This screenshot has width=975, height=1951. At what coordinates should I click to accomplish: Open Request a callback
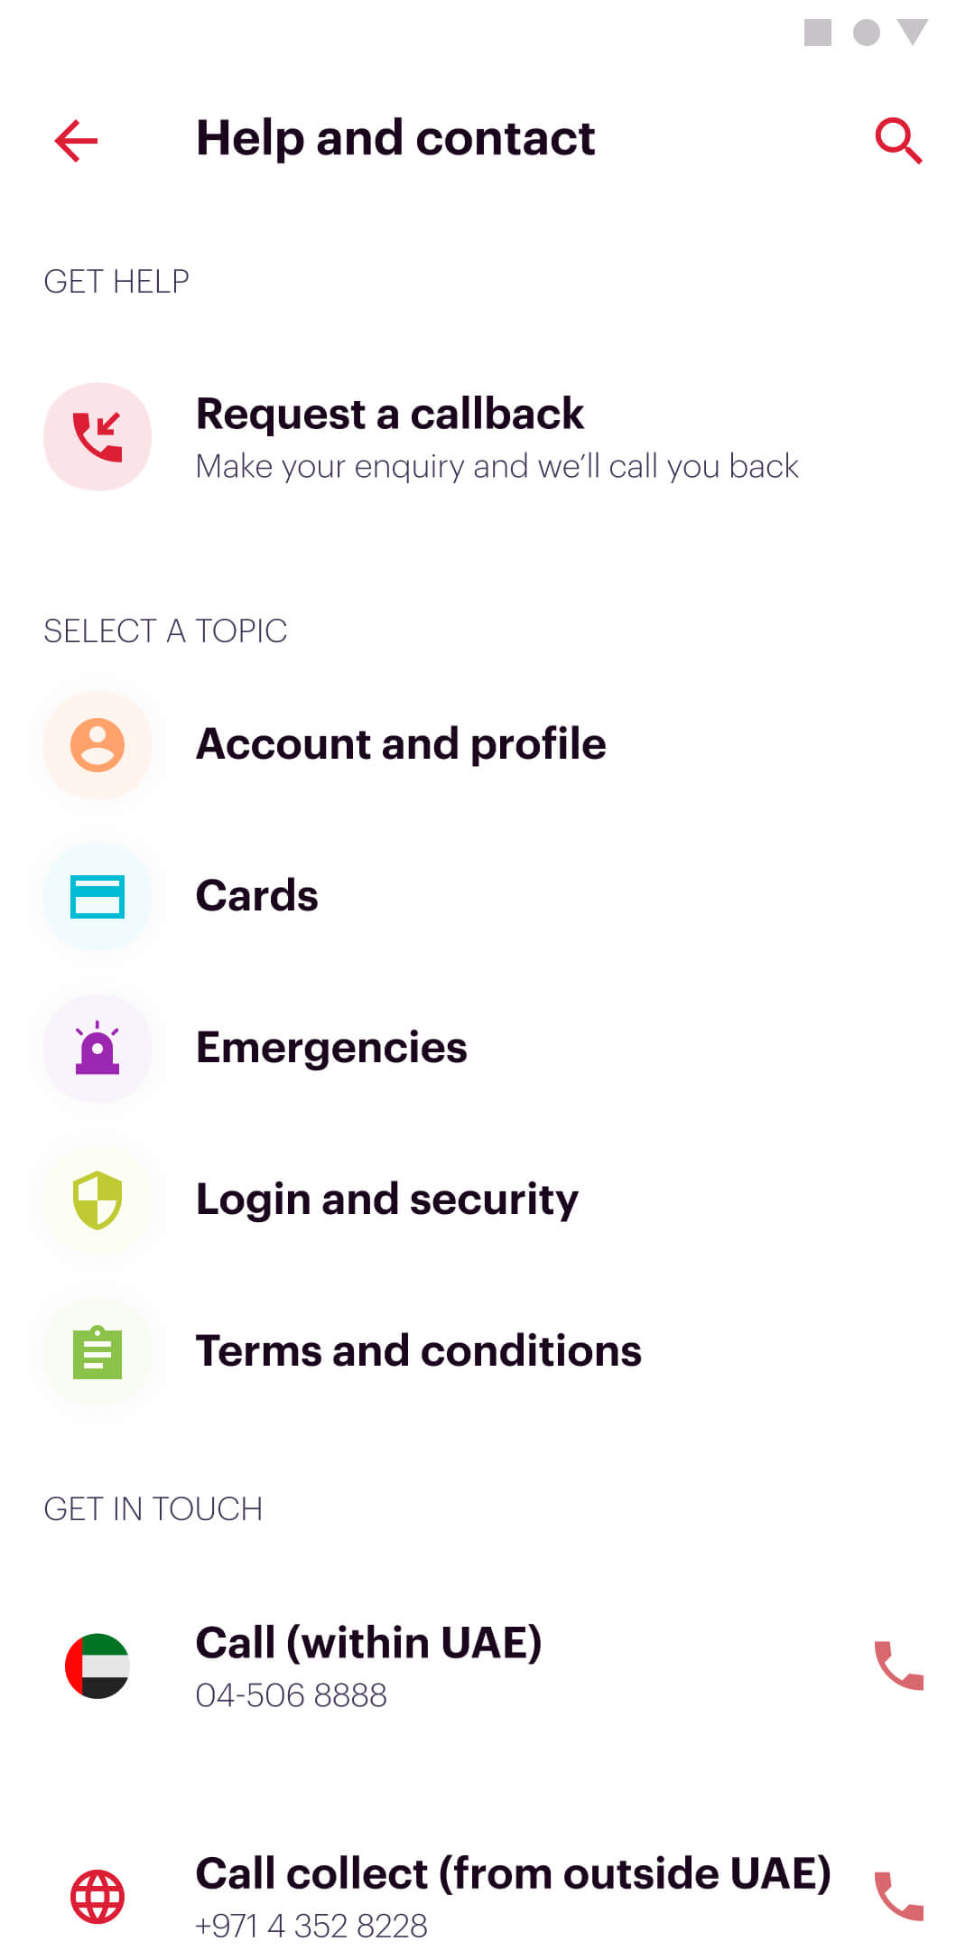[x=487, y=437]
